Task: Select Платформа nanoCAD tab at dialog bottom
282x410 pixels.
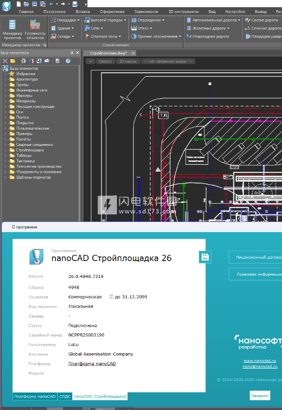Action: point(35,397)
